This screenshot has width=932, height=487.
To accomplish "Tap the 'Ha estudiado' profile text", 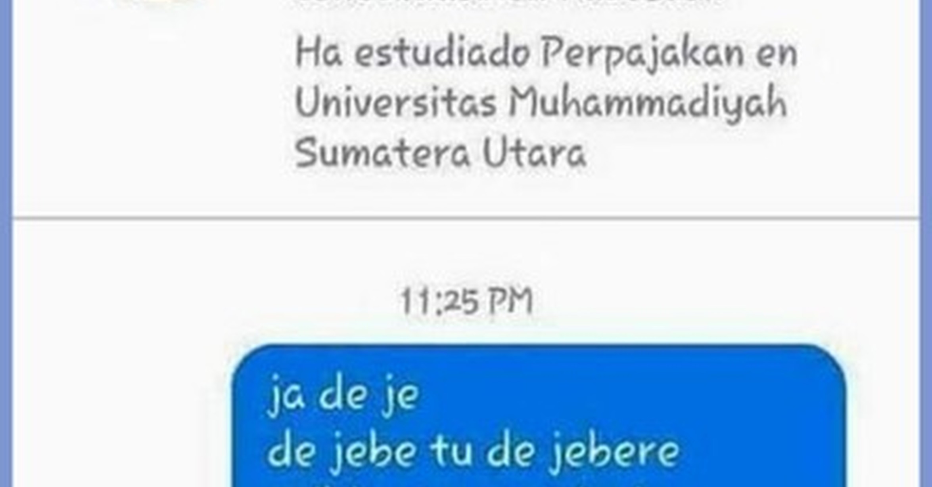I will point(413,55).
